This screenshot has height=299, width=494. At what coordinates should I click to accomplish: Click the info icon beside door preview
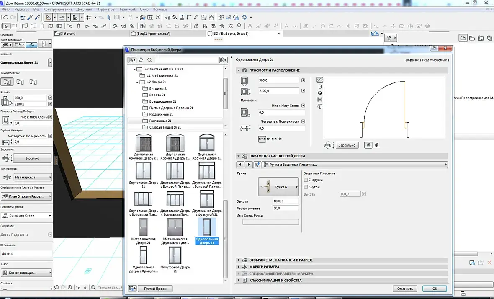tap(320, 107)
